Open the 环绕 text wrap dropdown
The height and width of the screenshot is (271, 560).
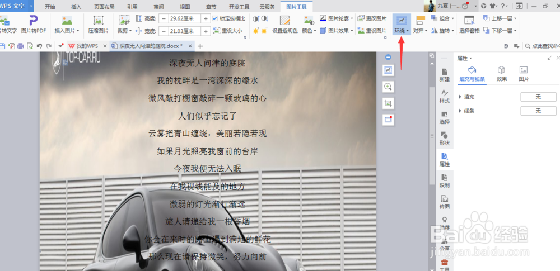402,31
